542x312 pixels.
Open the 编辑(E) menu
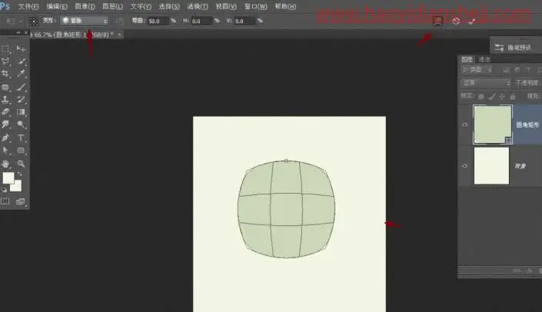(x=57, y=7)
